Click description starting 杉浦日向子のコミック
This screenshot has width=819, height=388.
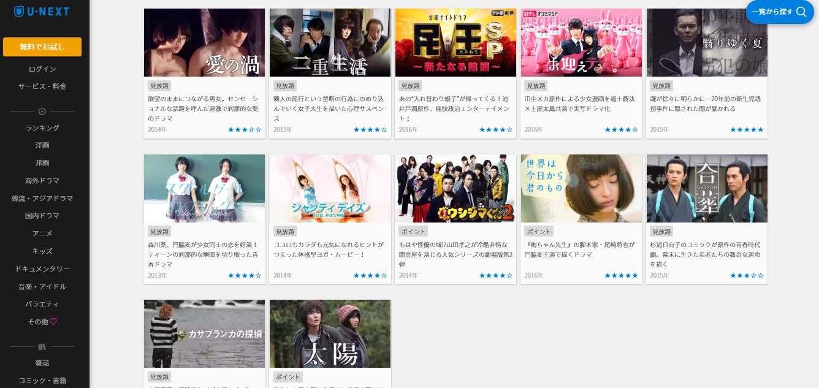(706, 254)
